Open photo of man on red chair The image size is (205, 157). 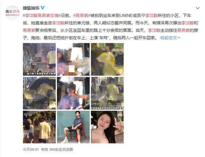[73, 127]
